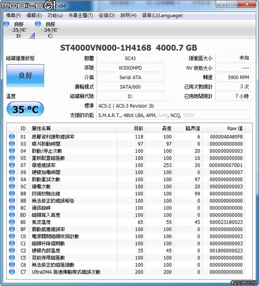This screenshot has width=259, height=286.
Task: Click the status orb for attribute C0
Action: (x=12, y=236)
